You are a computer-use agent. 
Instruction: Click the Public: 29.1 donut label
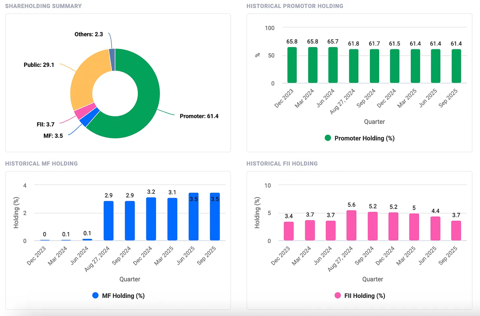coord(39,65)
